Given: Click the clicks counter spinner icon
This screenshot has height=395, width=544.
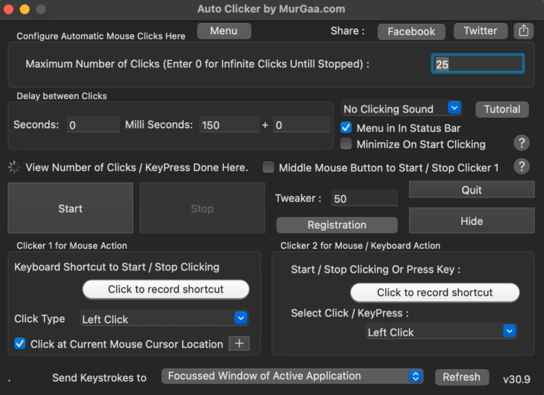Looking at the screenshot, I should coord(13,167).
